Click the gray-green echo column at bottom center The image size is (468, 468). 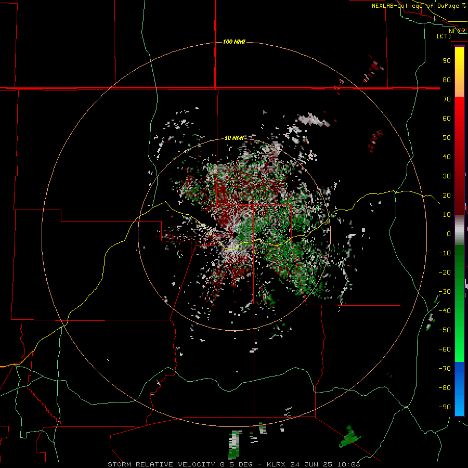(235, 445)
